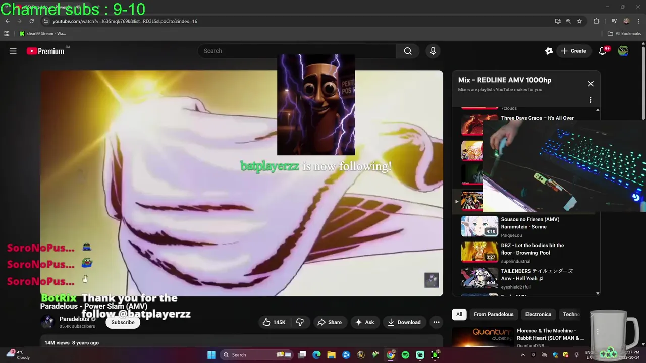Open more actions menu below the video
Image resolution: width=646 pixels, height=363 pixels.
coord(436,322)
